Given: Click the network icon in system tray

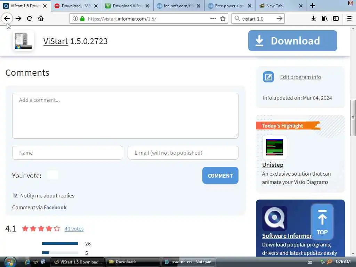Looking at the screenshot, I should click(x=322, y=262).
